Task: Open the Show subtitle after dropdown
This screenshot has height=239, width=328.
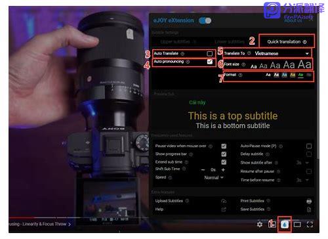Action: click(x=302, y=163)
